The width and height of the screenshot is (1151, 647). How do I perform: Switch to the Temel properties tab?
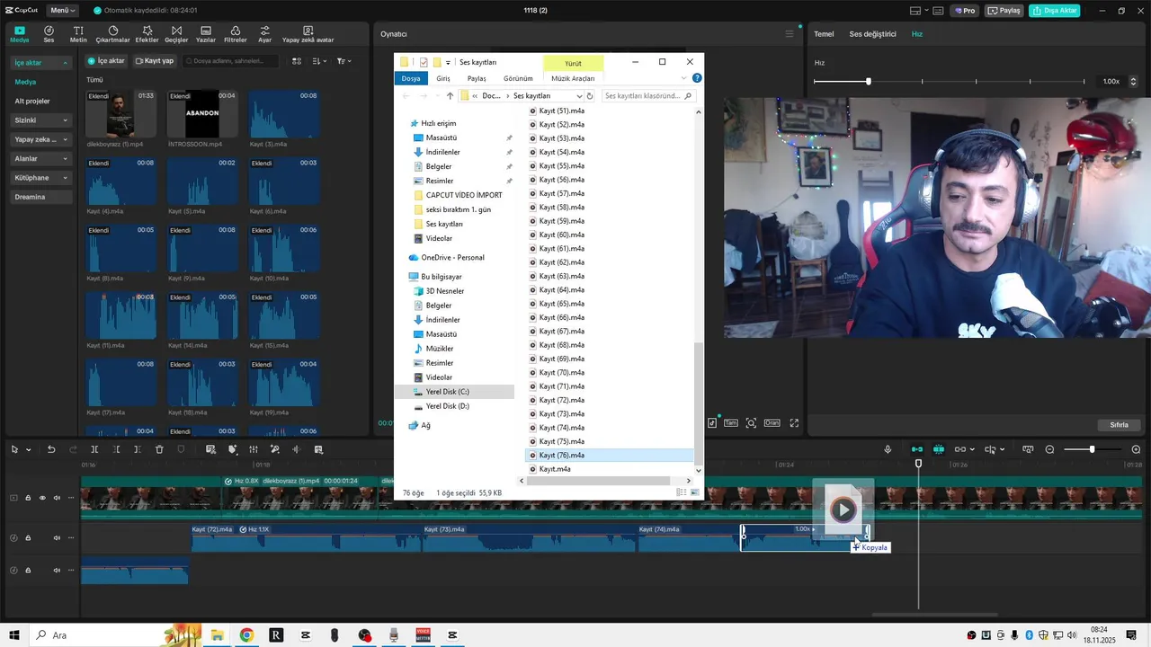click(x=824, y=34)
